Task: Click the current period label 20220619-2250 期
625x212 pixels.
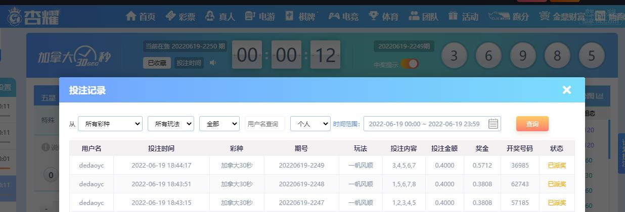Action: coord(185,46)
